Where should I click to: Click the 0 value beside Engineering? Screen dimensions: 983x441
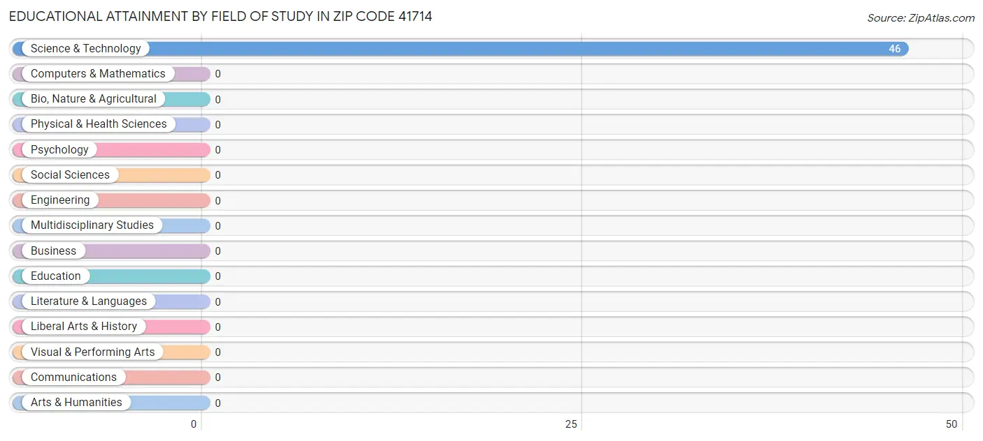coord(218,201)
